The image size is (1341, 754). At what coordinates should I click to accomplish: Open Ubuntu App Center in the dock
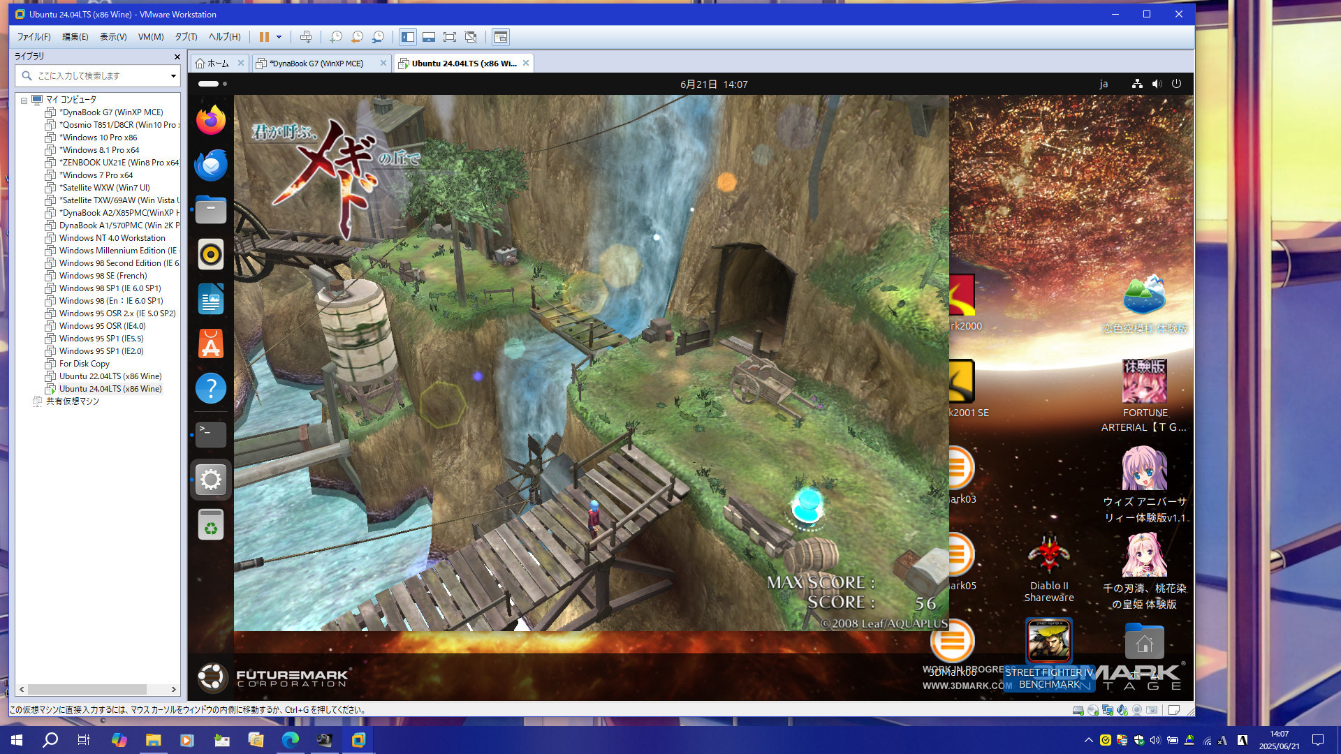click(x=211, y=343)
